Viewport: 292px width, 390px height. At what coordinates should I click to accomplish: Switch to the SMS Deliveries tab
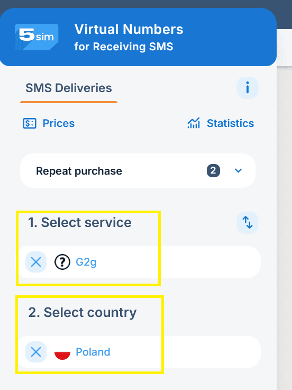69,88
